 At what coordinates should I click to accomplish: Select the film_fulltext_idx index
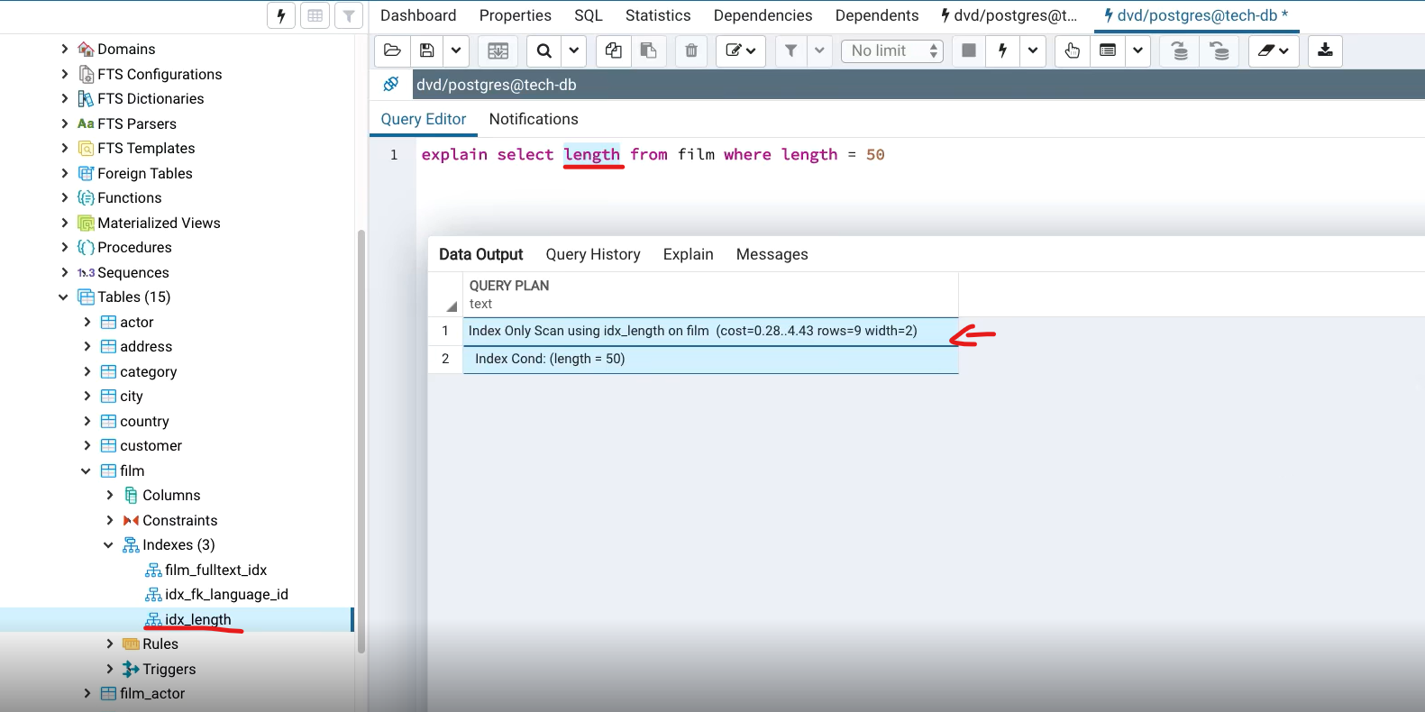pos(216,570)
